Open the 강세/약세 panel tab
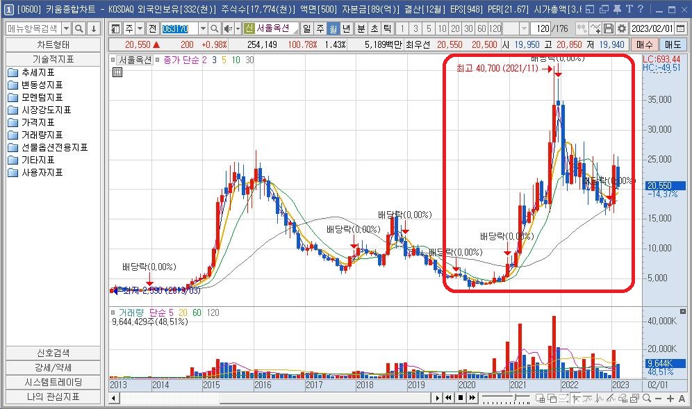The image size is (692, 409). [x=53, y=367]
